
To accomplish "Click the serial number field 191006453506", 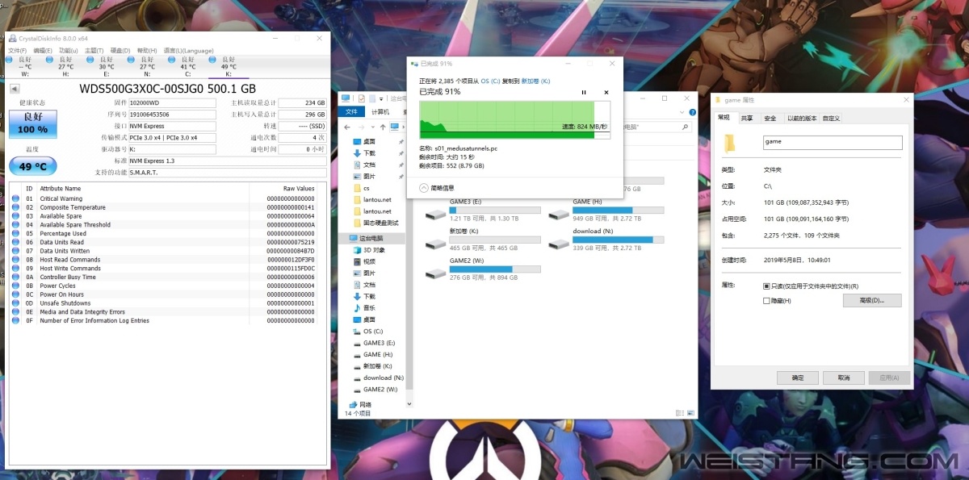I will [172, 115].
